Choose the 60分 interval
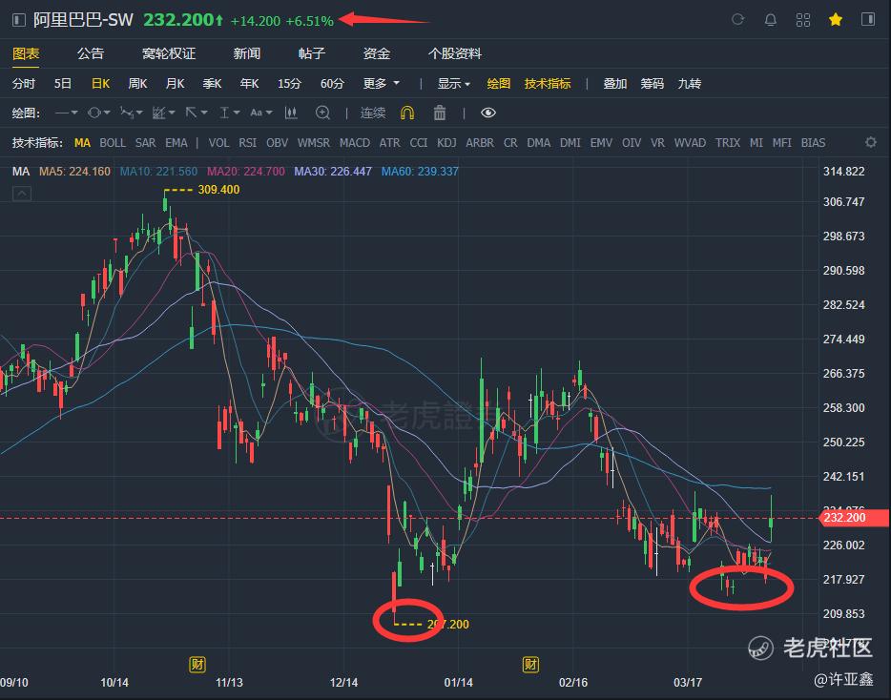The image size is (891, 700). tap(332, 84)
